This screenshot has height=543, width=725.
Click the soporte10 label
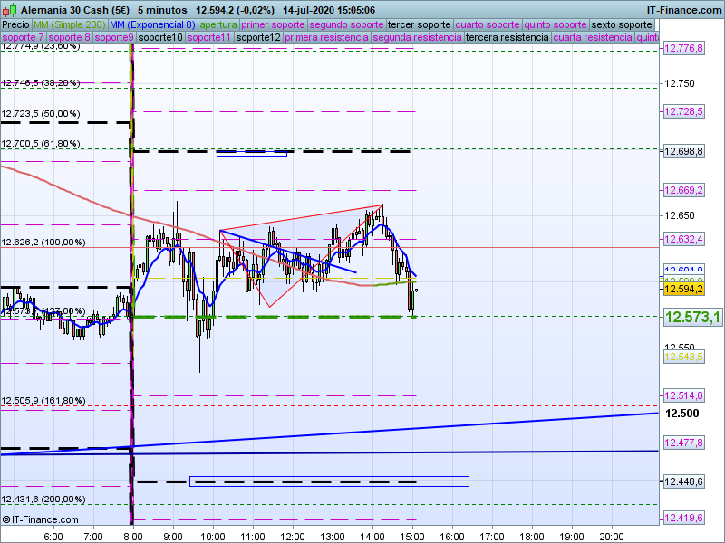coord(160,37)
